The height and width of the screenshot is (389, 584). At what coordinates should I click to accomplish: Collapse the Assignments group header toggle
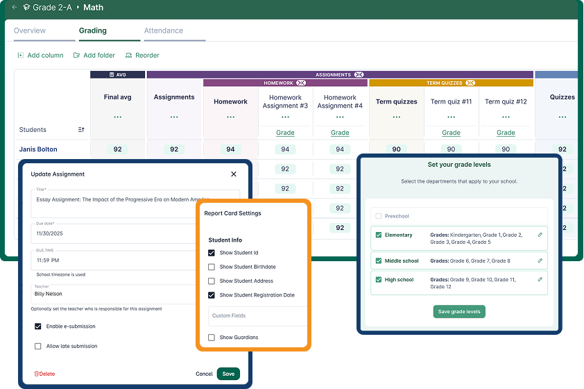[359, 74]
